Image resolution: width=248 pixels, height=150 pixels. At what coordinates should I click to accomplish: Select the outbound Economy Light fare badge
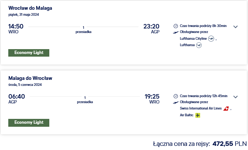click(29, 53)
